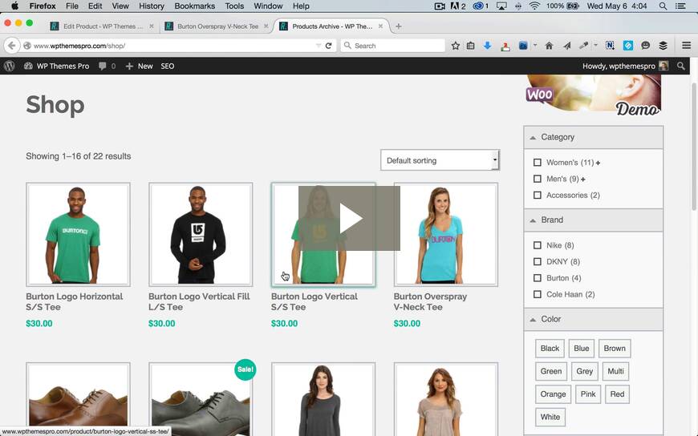698x436 pixels.
Task: Filter by Red color swatch
Action: click(x=617, y=394)
